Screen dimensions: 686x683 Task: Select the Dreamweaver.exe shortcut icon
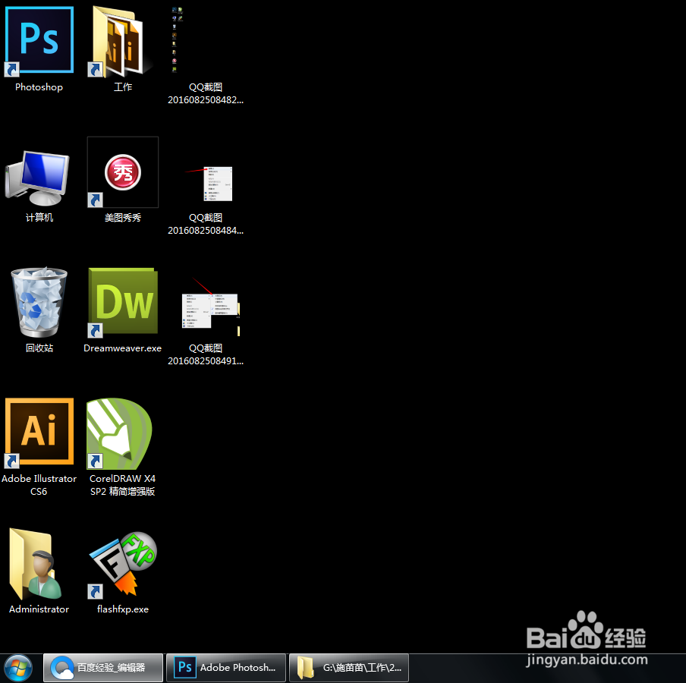[122, 302]
